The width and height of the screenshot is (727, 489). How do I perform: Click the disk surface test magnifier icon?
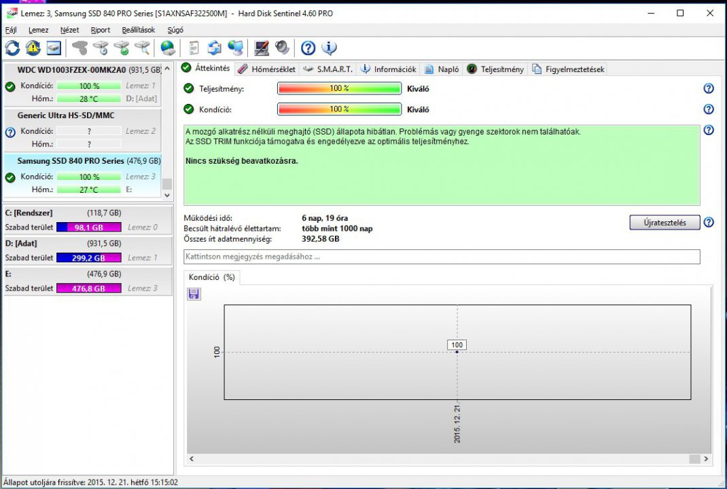click(142, 48)
